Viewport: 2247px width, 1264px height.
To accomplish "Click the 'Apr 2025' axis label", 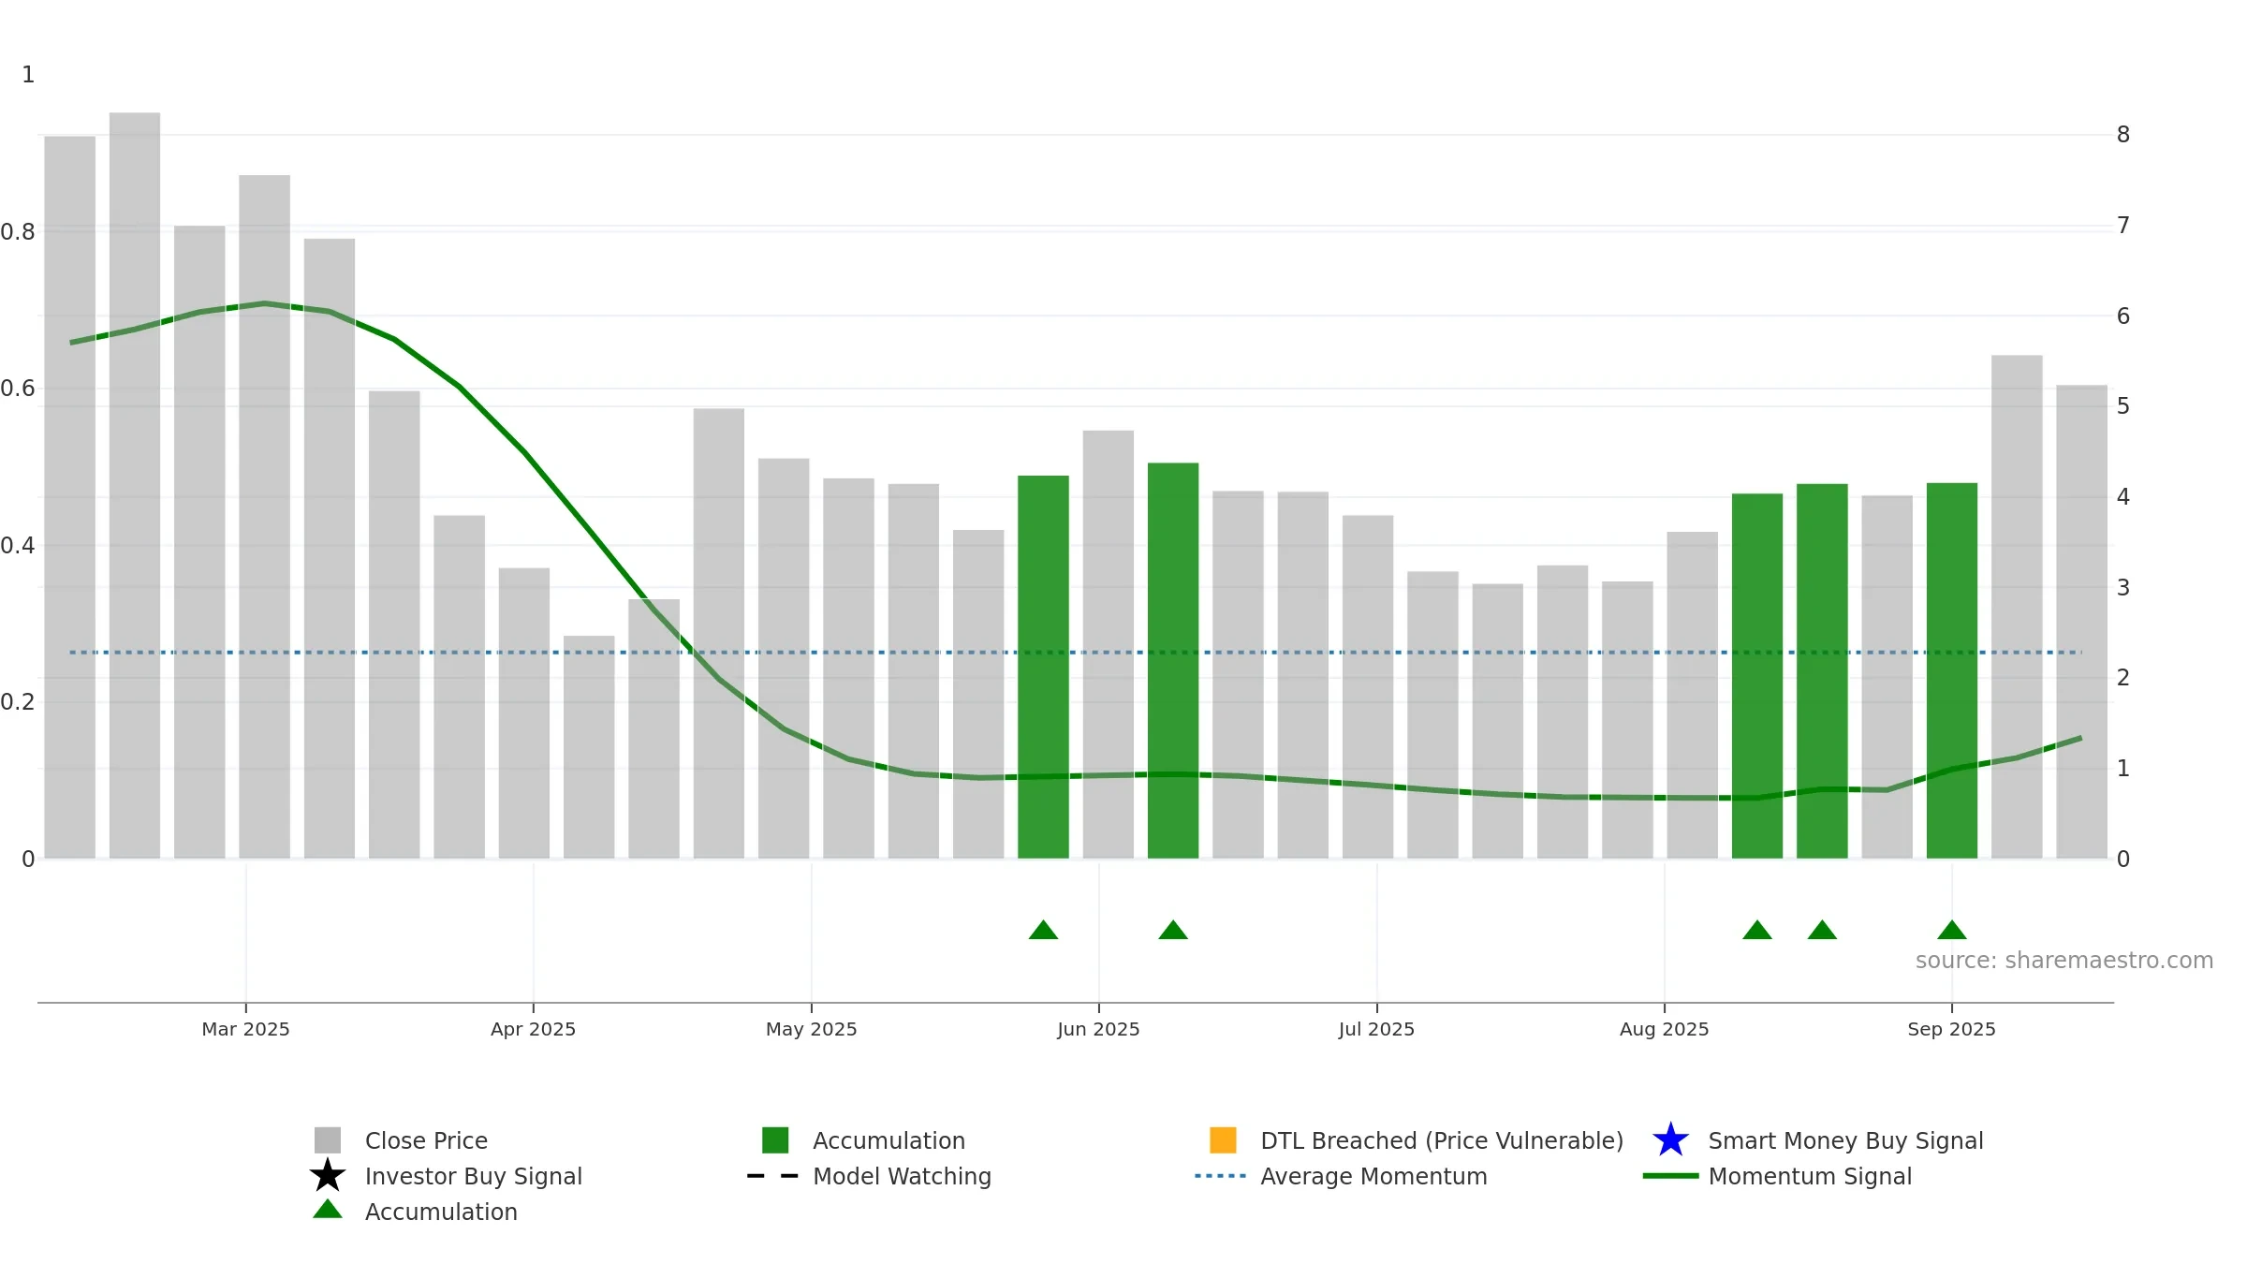I will (x=534, y=1029).
